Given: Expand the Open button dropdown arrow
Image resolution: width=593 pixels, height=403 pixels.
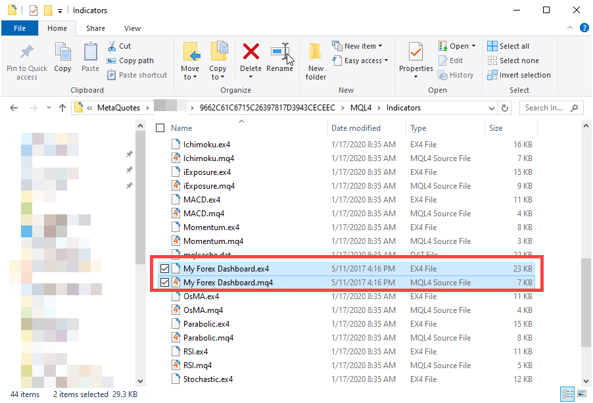Looking at the screenshot, I should (473, 46).
